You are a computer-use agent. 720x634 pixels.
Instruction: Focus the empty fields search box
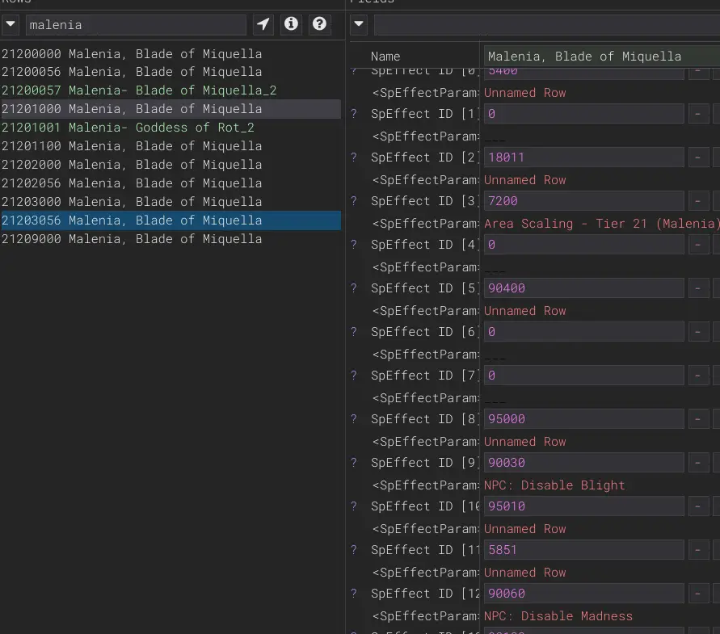(547, 25)
